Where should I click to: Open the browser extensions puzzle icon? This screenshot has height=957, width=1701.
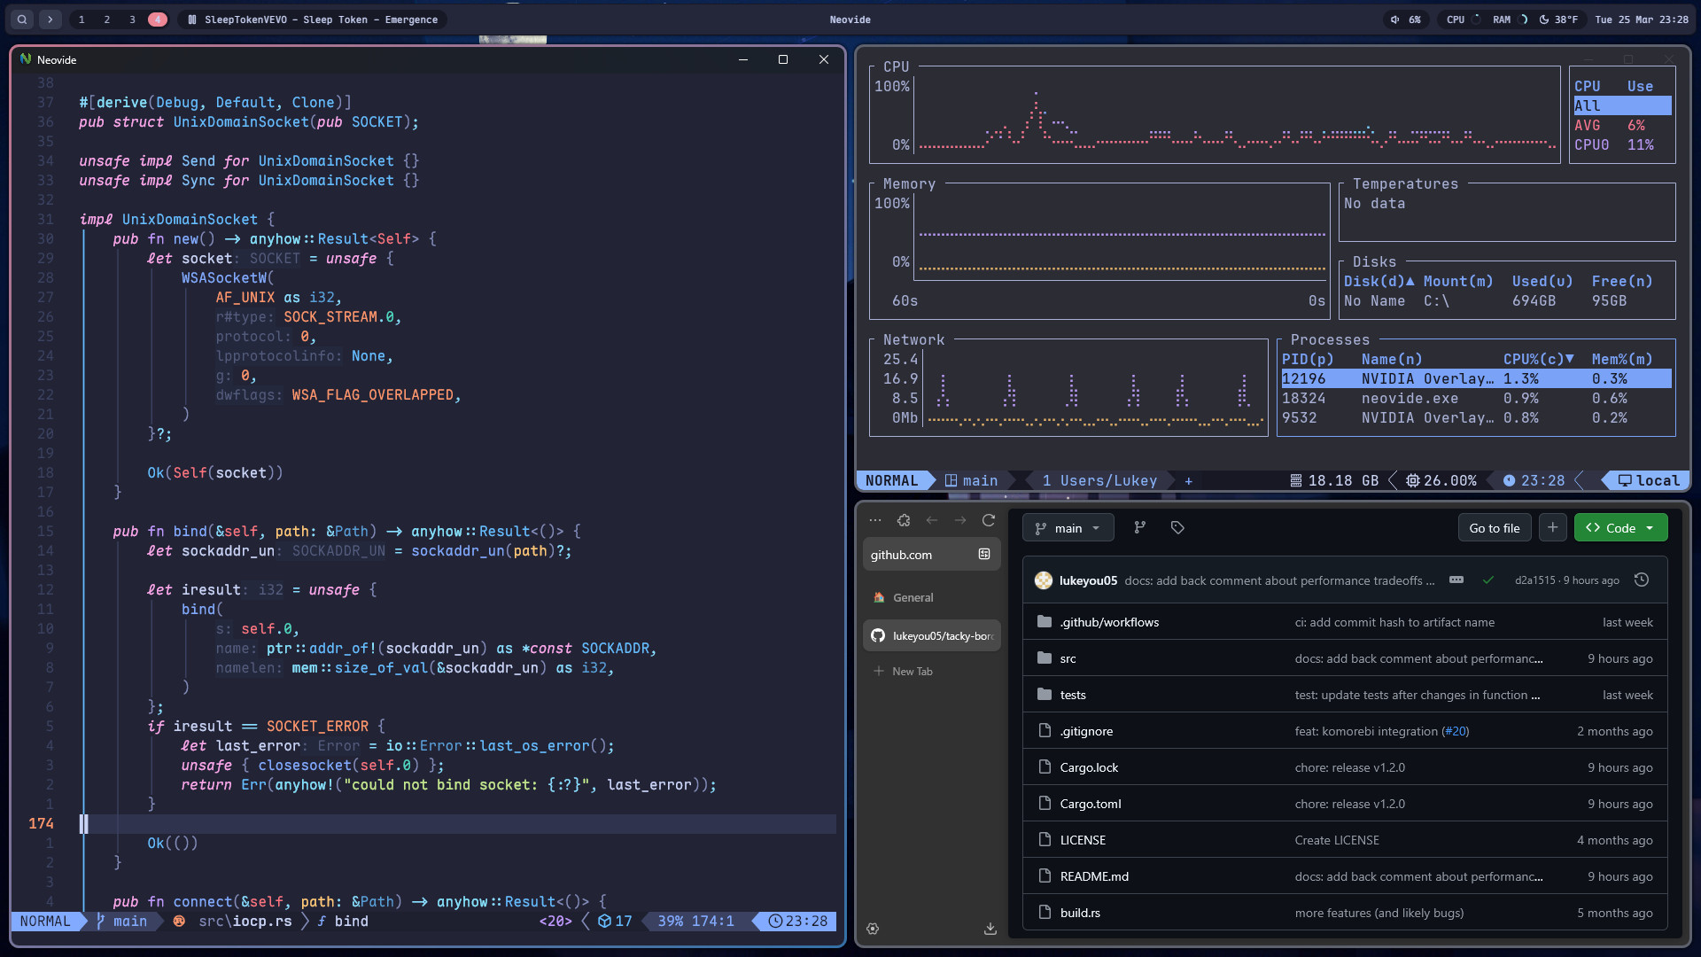tap(904, 520)
